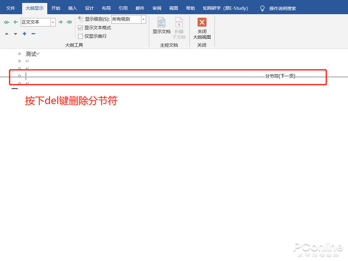This screenshot has width=348, height=261.
Task: Click the 测试 text line
Action: pos(31,54)
